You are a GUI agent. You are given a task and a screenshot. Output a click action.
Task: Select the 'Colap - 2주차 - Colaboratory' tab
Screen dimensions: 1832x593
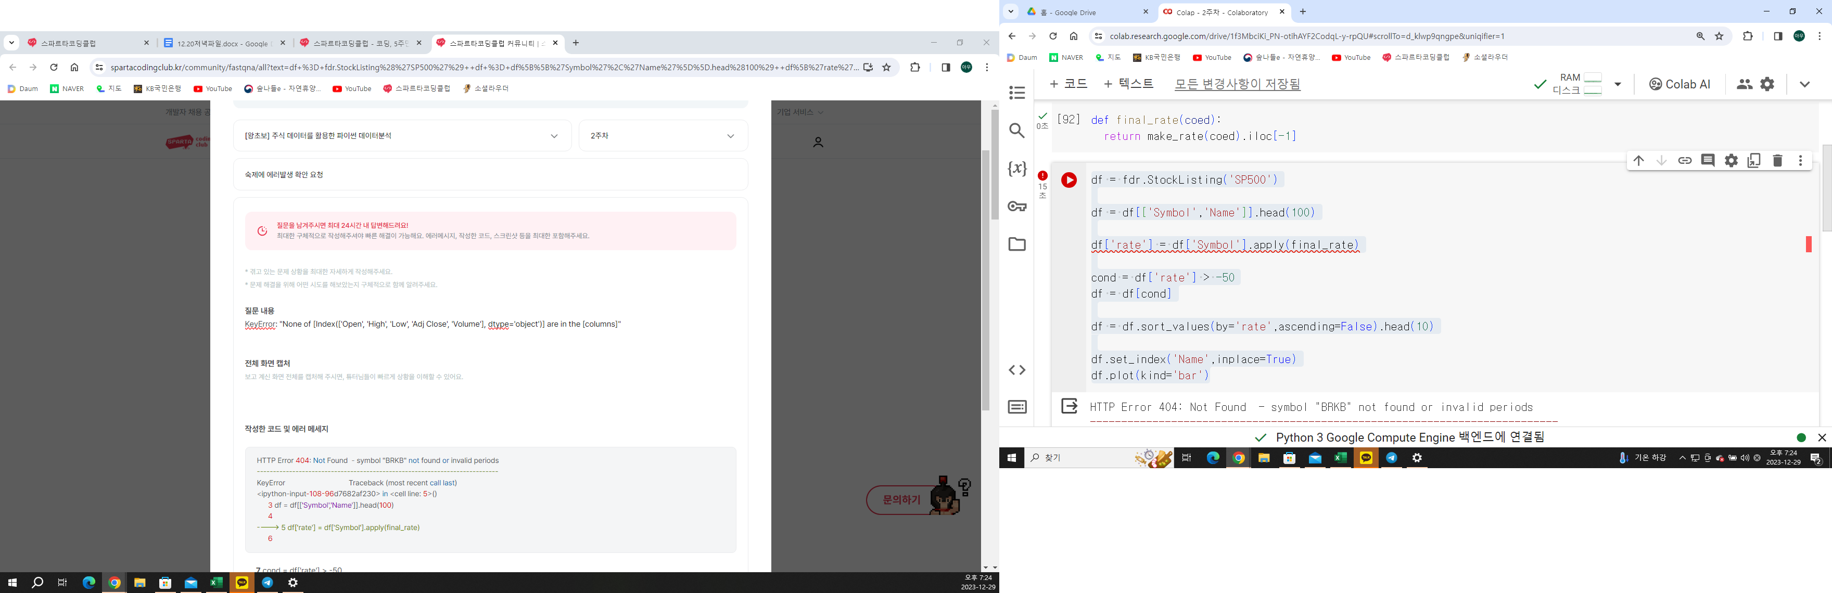[x=1224, y=12]
